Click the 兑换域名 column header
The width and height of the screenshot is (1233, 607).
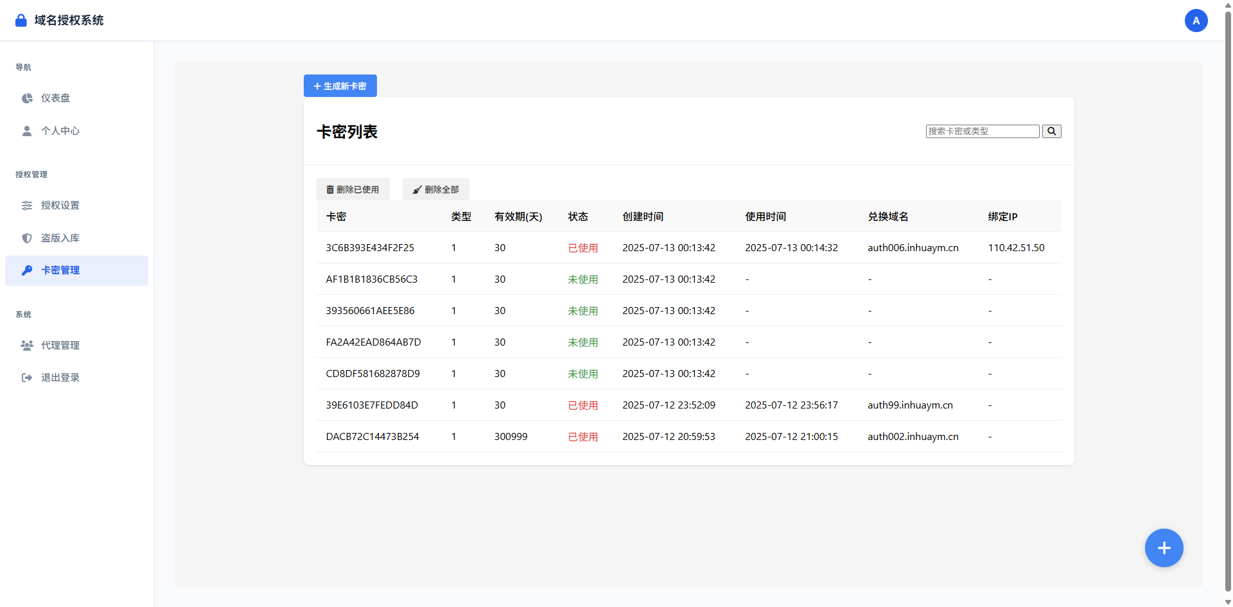[x=888, y=216]
